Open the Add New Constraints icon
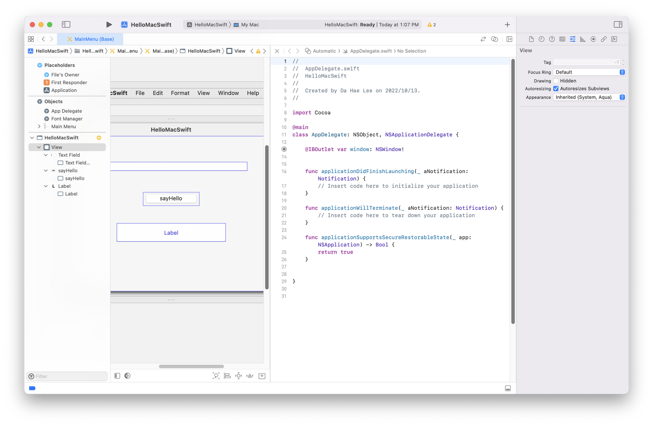Image resolution: width=653 pixels, height=426 pixels. click(x=238, y=375)
